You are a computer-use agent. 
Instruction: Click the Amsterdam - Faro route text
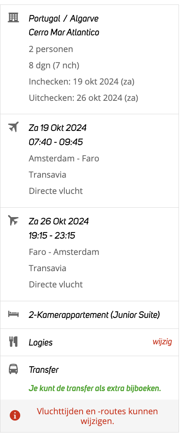click(64, 159)
